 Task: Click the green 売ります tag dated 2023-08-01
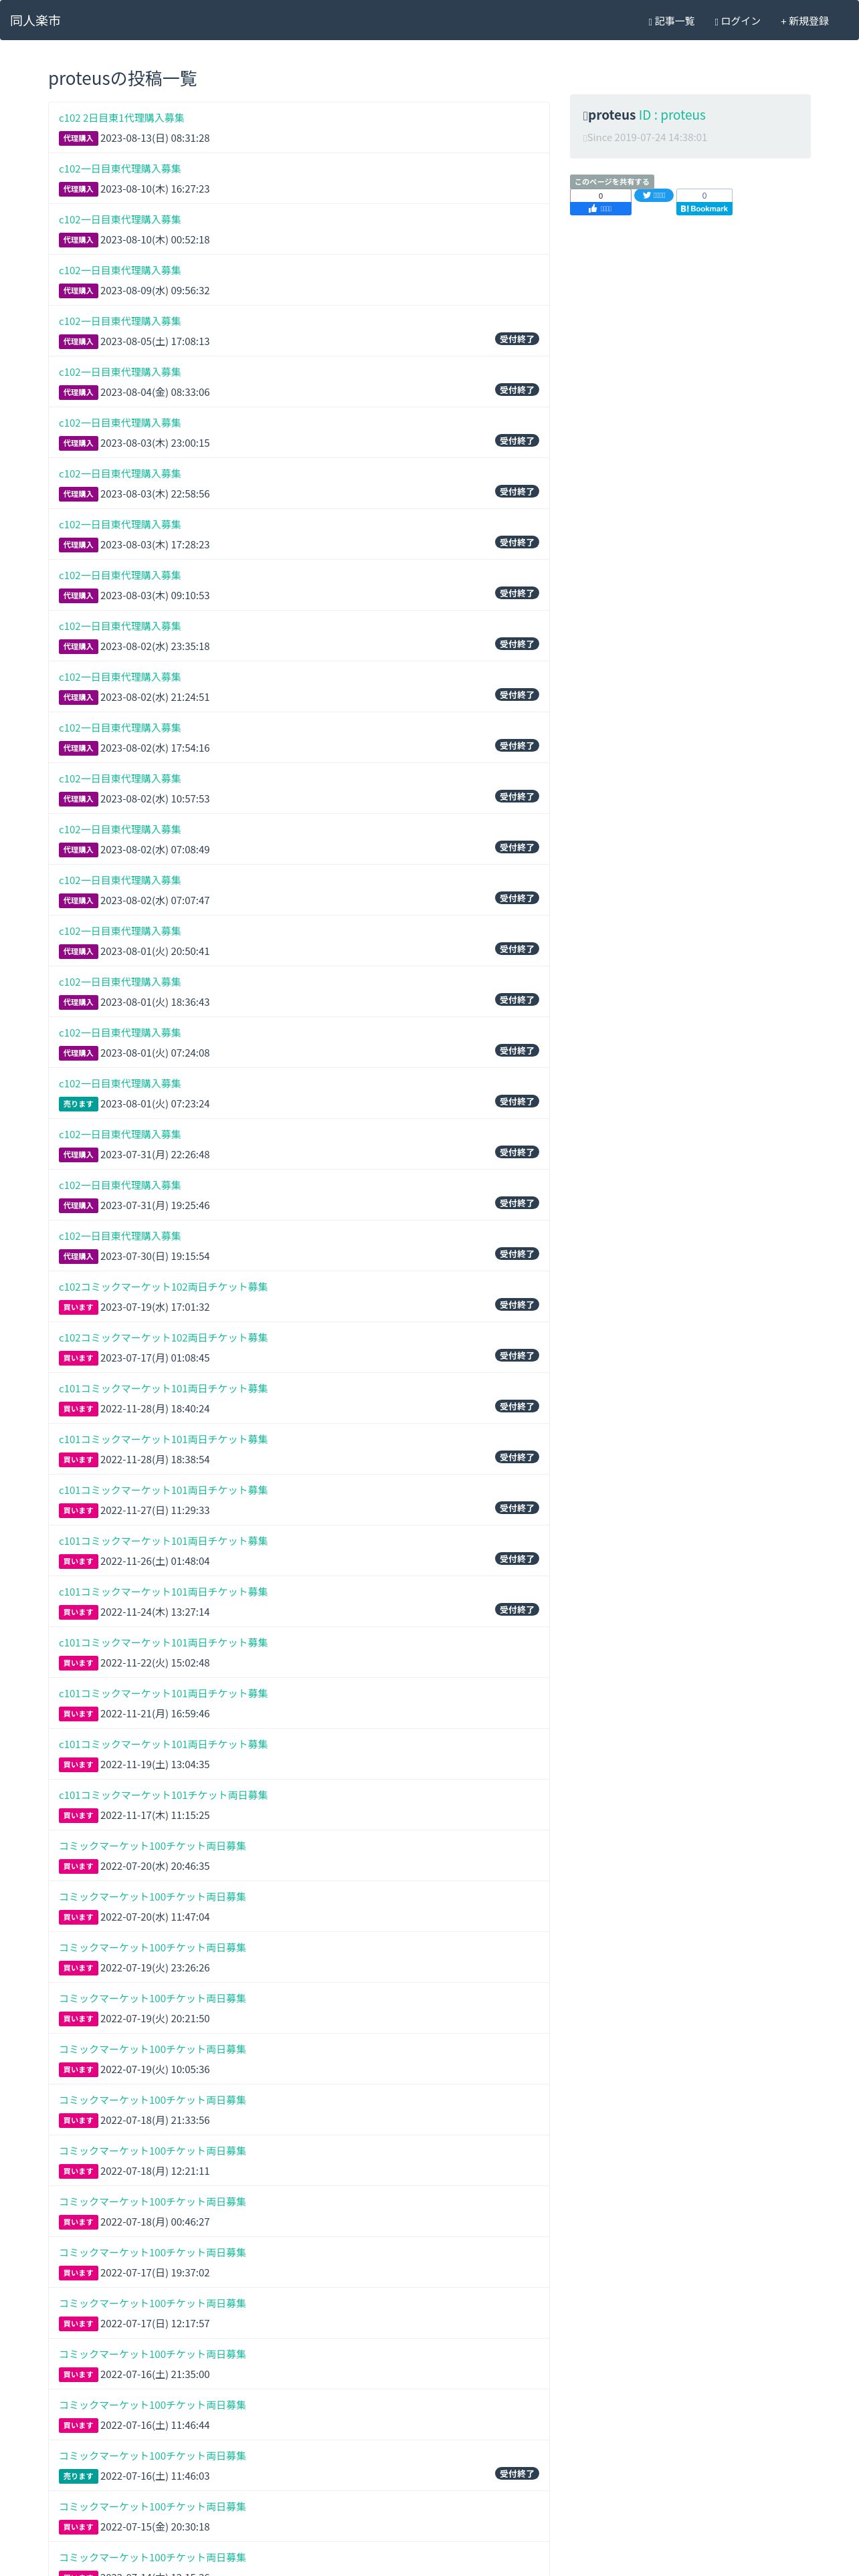pos(78,1104)
